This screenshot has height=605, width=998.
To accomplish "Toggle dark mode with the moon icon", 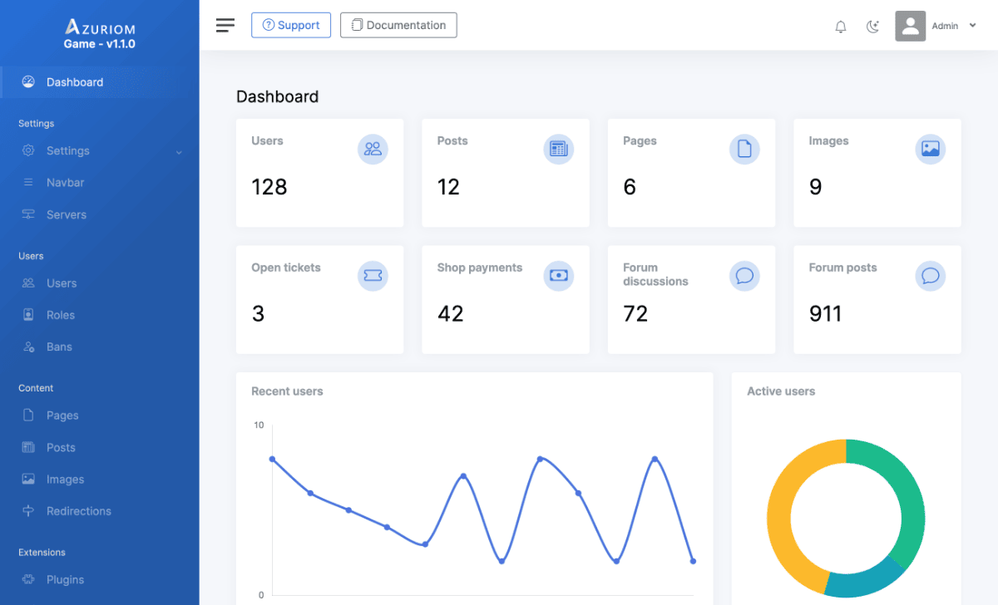I will [872, 27].
